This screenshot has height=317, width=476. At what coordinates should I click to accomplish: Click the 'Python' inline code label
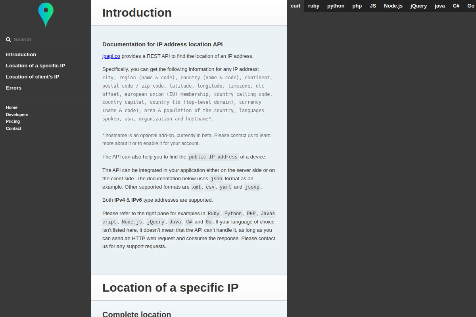pyautogui.click(x=233, y=214)
